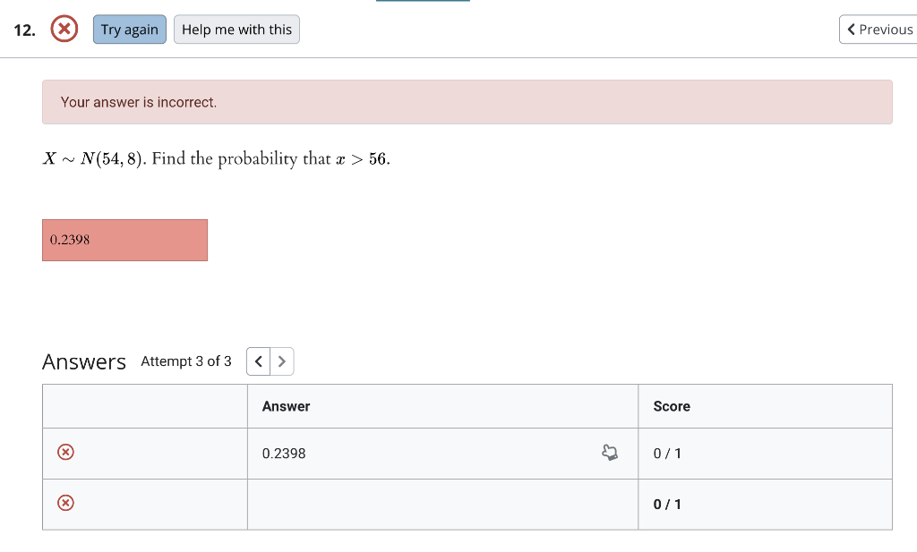This screenshot has width=917, height=552.
Task: Click the question number 12 label
Action: pos(23,30)
